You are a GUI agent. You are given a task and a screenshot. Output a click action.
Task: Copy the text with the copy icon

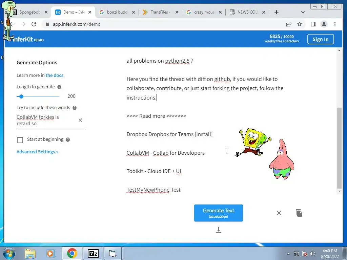point(299,213)
